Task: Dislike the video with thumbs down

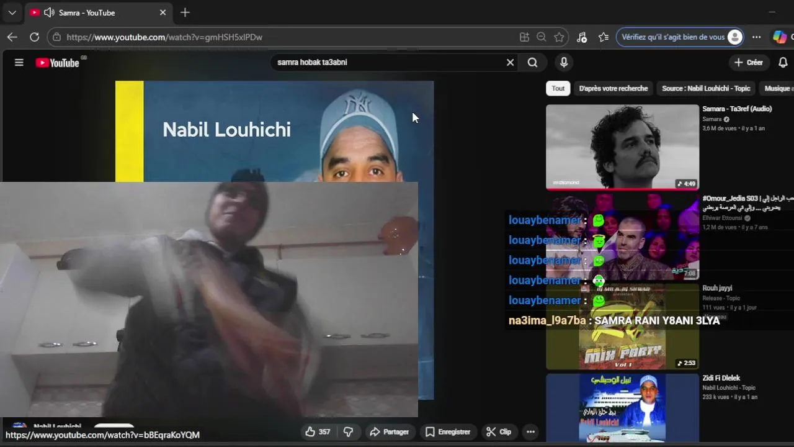Action: coord(348,431)
